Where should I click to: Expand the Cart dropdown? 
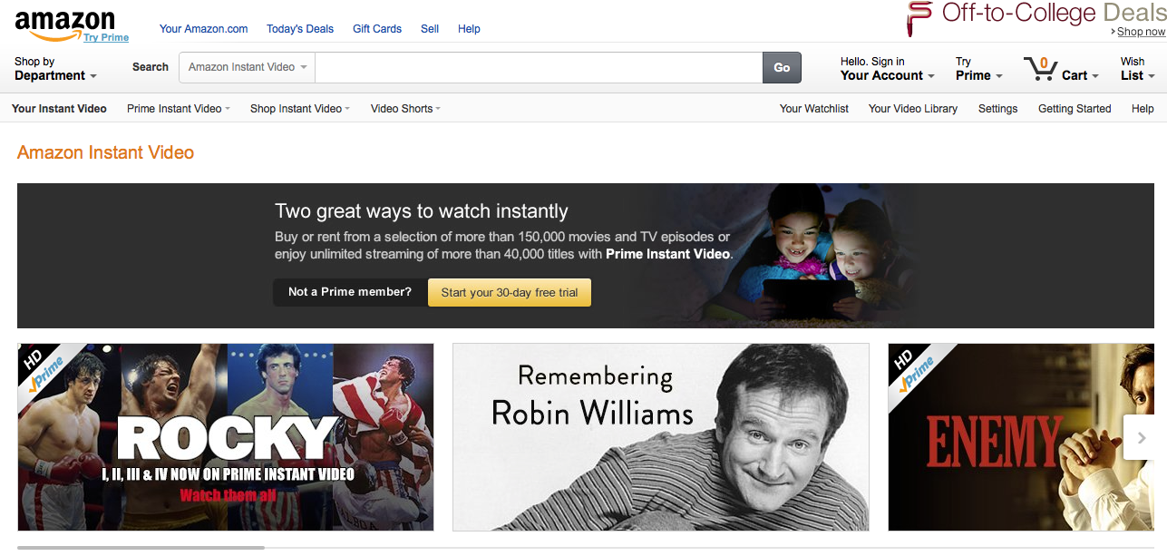click(1080, 75)
